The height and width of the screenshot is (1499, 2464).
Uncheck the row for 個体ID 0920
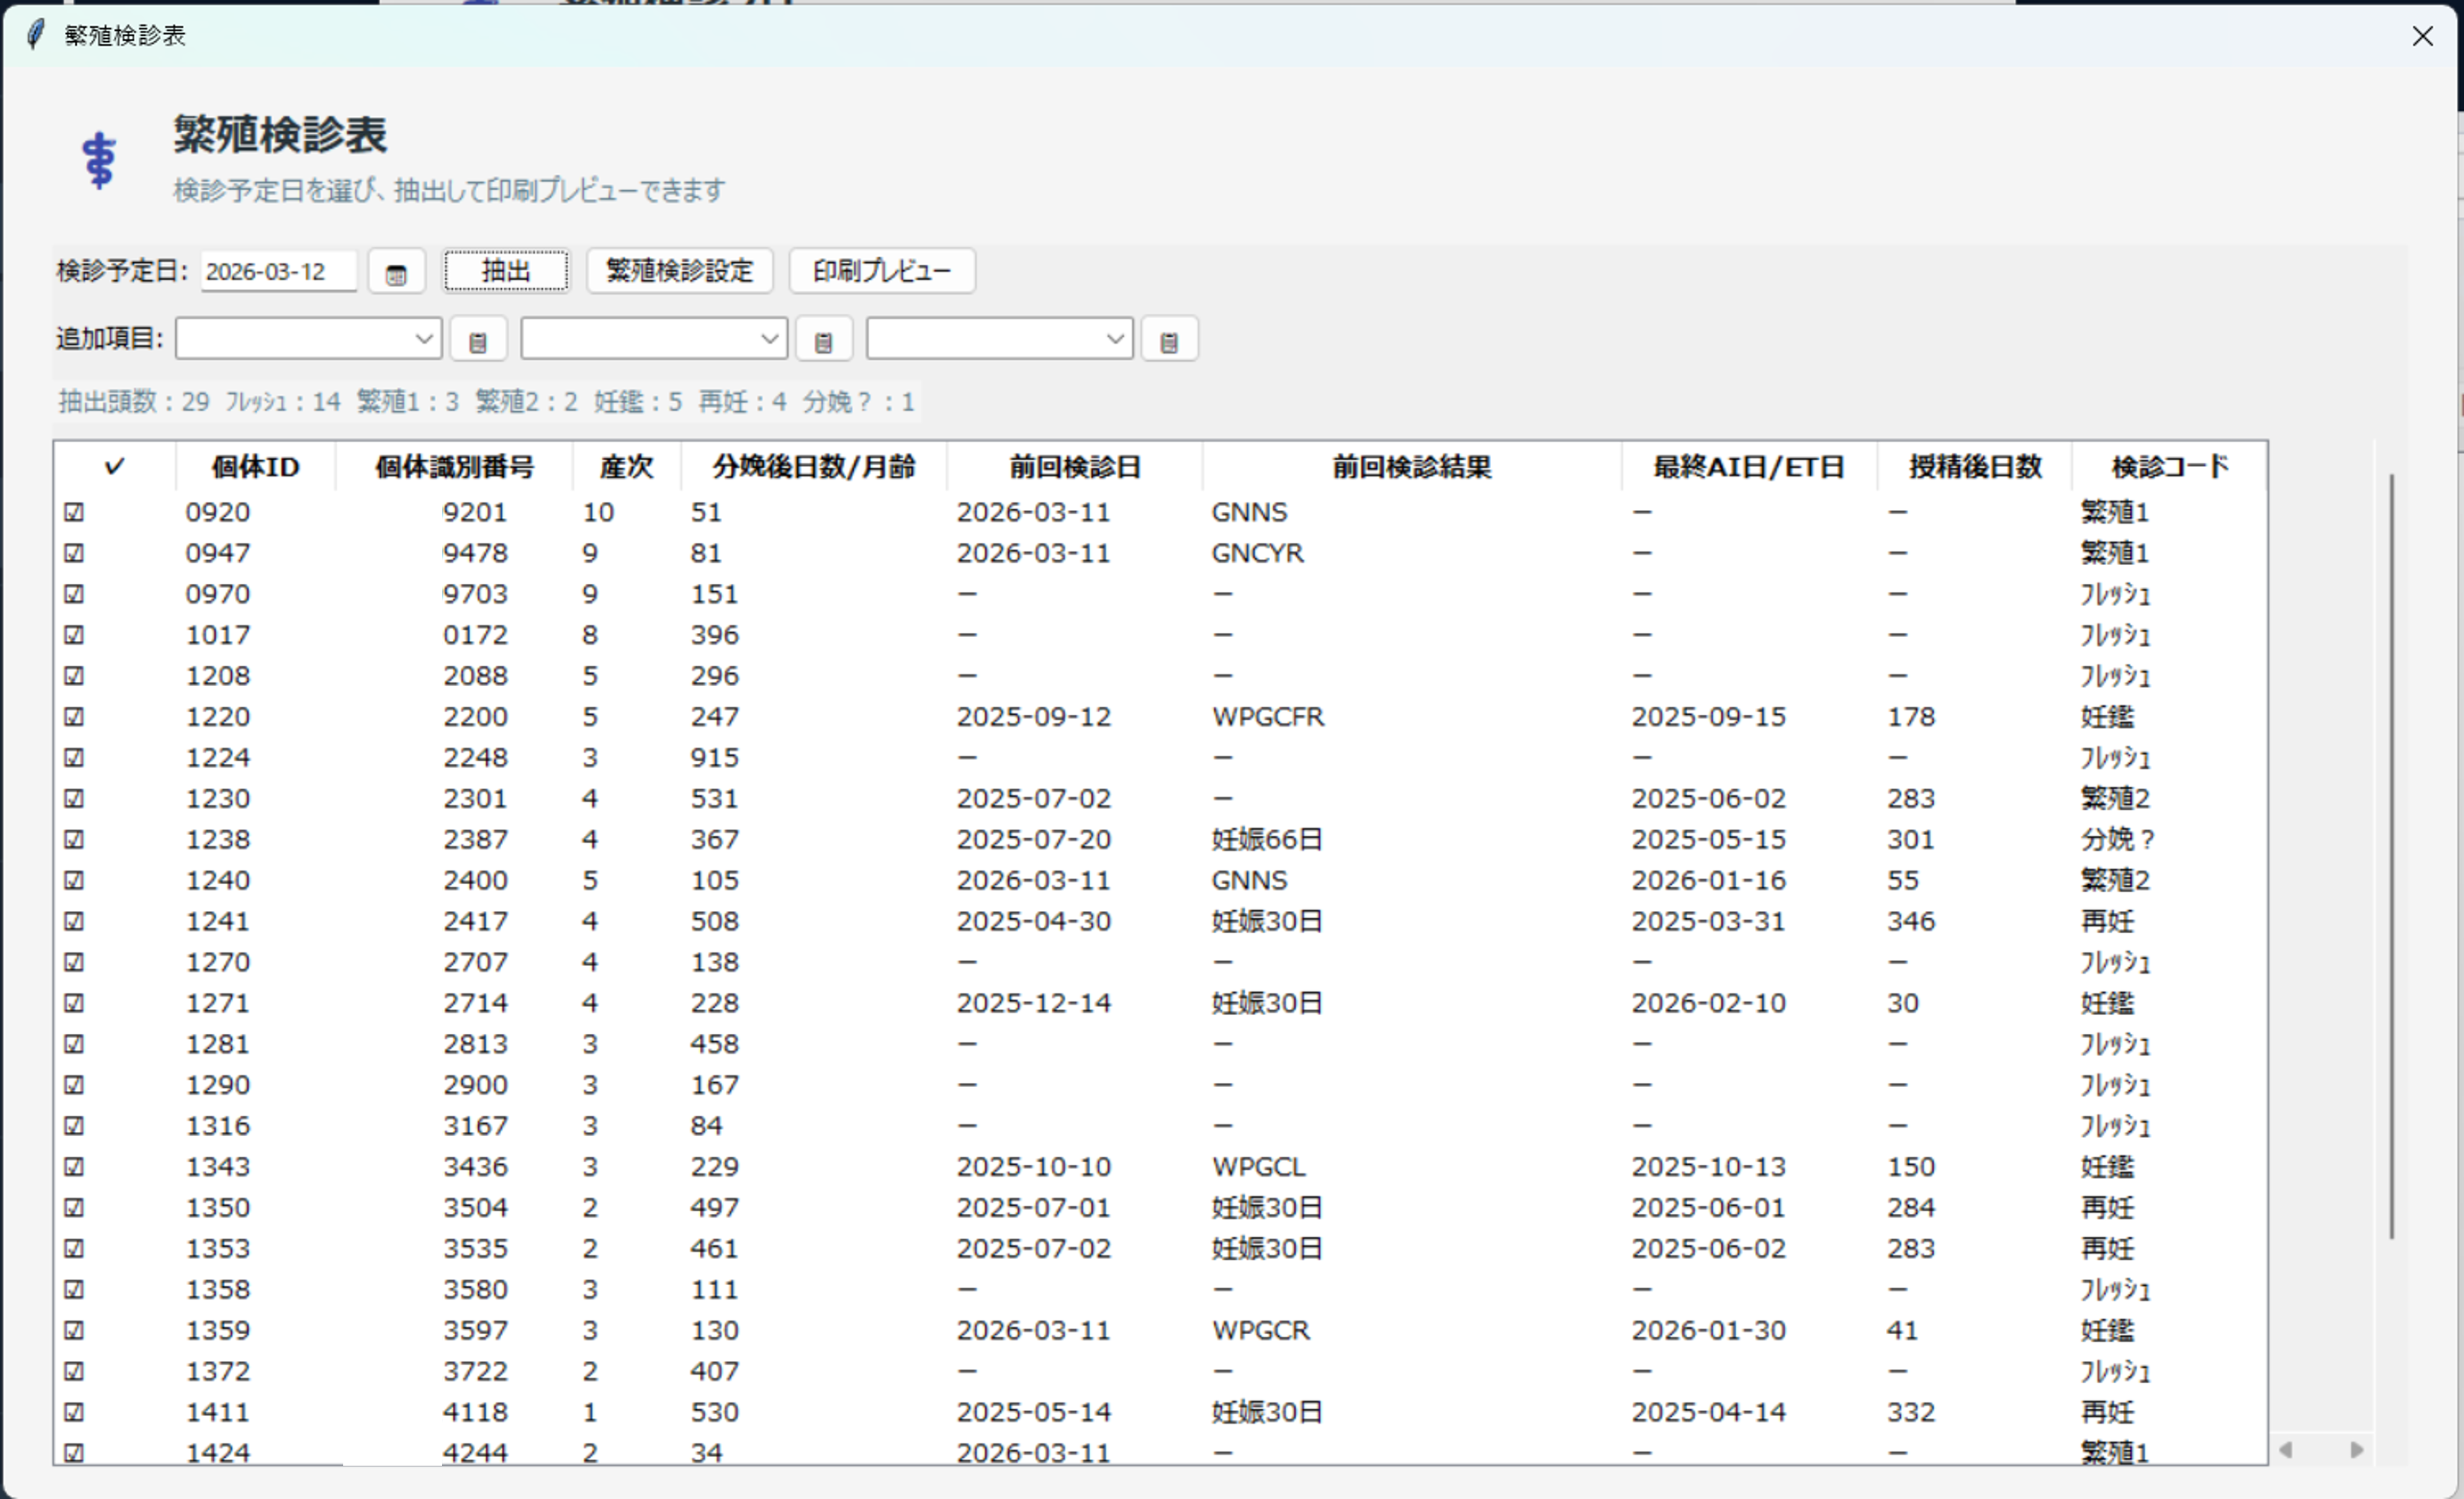click(74, 512)
